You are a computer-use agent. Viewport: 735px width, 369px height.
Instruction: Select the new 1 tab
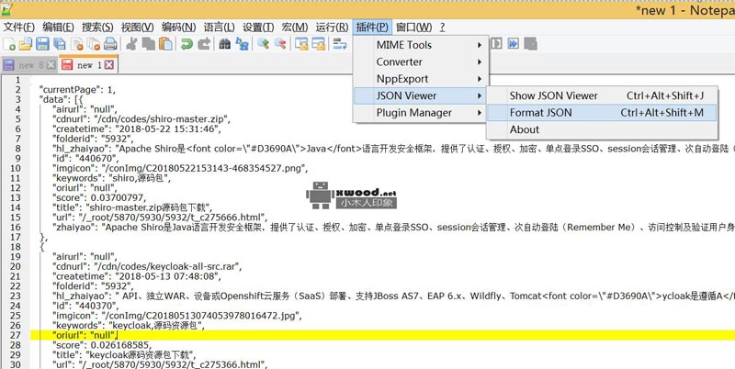click(88, 64)
